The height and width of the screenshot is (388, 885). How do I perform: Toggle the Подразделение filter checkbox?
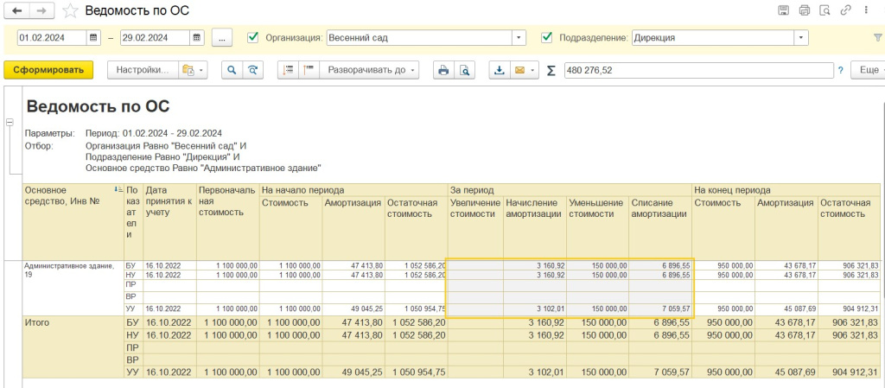point(546,38)
